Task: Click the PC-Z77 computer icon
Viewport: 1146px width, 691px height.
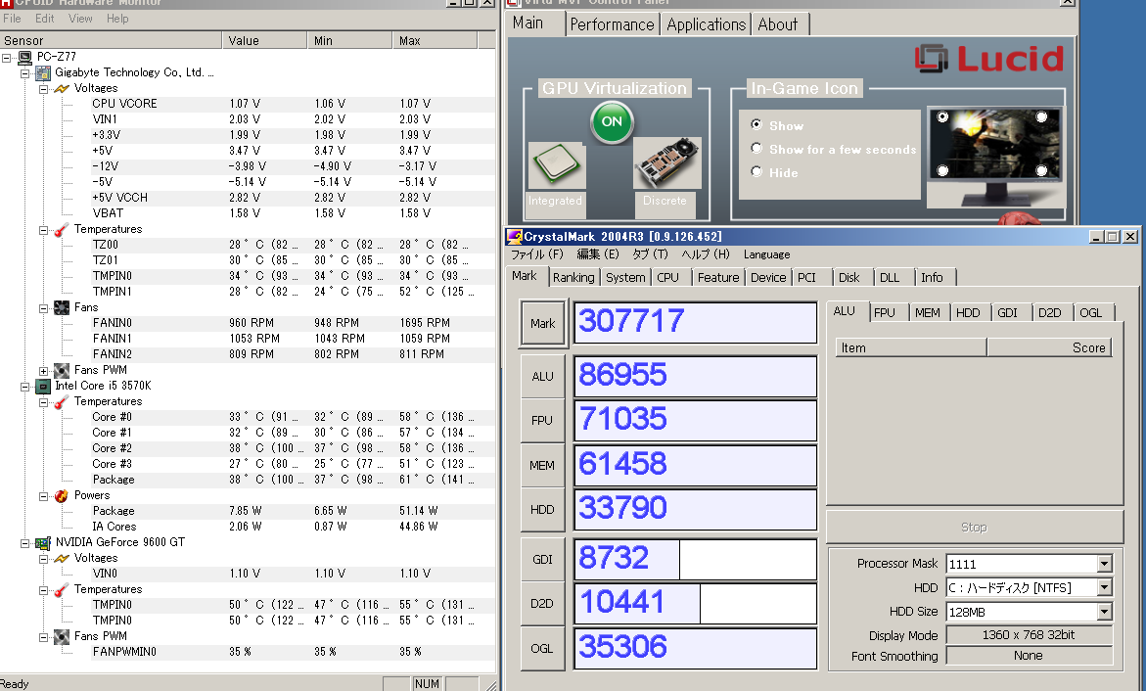Action: [x=24, y=57]
